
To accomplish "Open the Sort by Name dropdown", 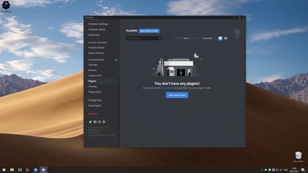I will click(188, 38).
